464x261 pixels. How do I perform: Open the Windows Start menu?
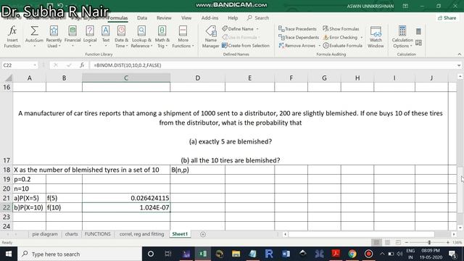coord(9,254)
